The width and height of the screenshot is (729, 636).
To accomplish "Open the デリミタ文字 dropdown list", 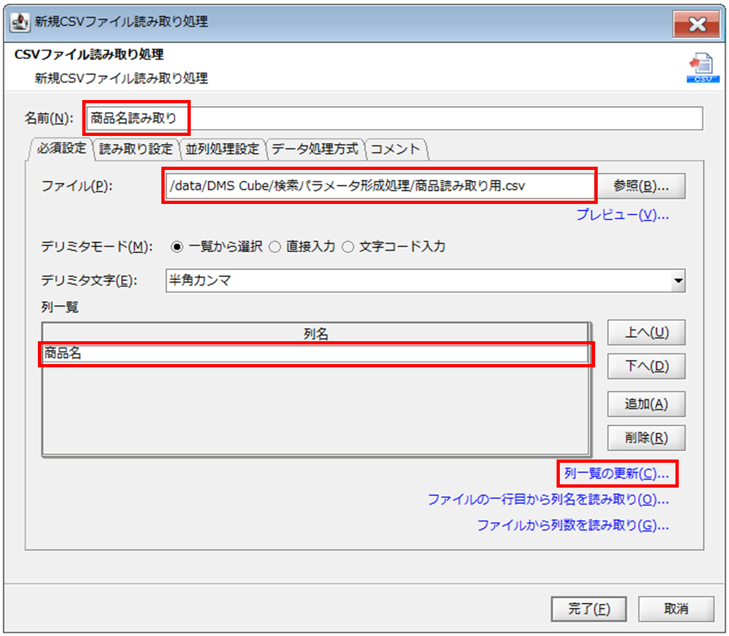I will [x=678, y=282].
